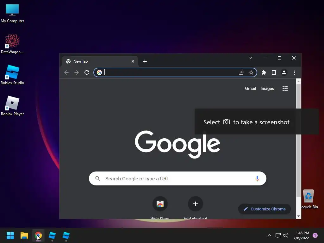Image resolution: width=324 pixels, height=243 pixels.
Task: Focus the Search Google or type a URL box
Action: 178,178
